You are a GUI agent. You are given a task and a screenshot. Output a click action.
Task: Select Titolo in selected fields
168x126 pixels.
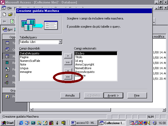pyautogui.click(x=96, y=57)
